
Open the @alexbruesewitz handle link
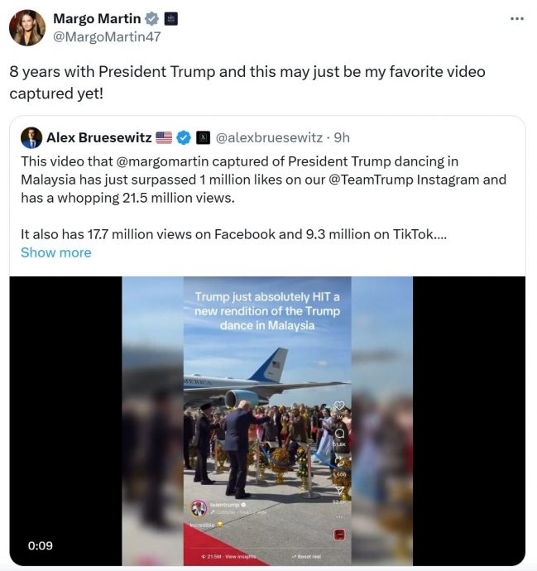tap(269, 137)
